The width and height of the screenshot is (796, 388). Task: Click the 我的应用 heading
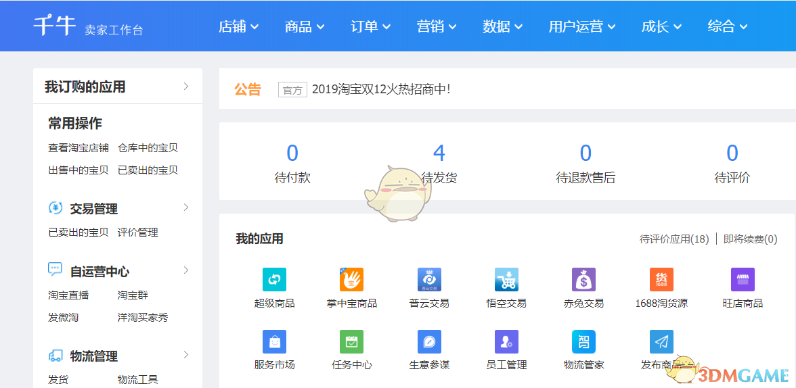pos(259,239)
